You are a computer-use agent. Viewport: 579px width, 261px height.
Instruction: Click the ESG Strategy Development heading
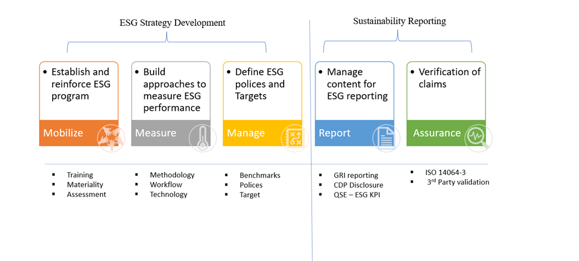pyautogui.click(x=172, y=23)
